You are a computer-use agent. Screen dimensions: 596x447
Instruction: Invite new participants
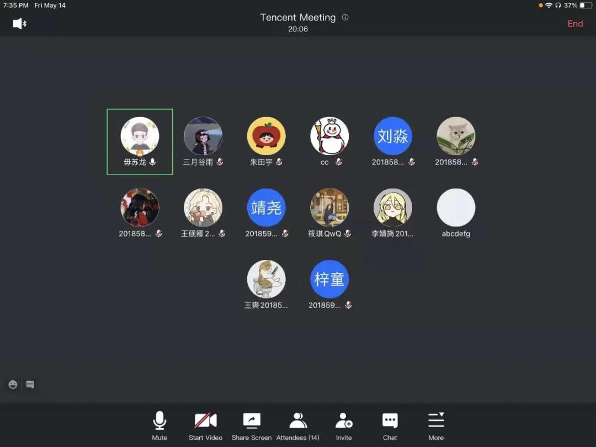[344, 425]
